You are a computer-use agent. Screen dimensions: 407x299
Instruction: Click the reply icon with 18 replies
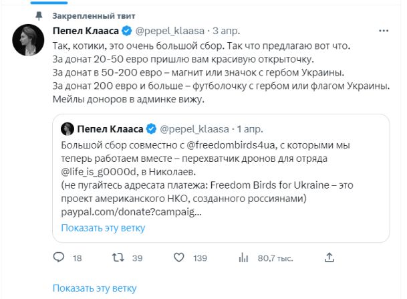click(x=59, y=258)
